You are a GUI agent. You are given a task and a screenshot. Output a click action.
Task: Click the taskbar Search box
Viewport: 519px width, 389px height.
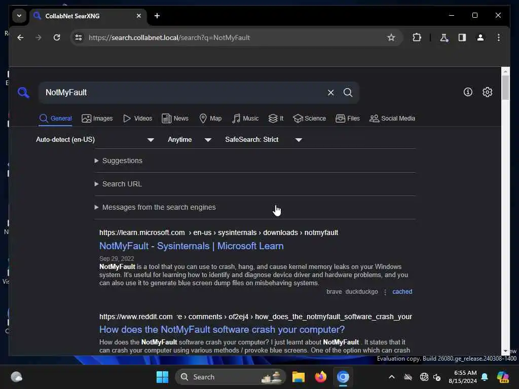231,377
